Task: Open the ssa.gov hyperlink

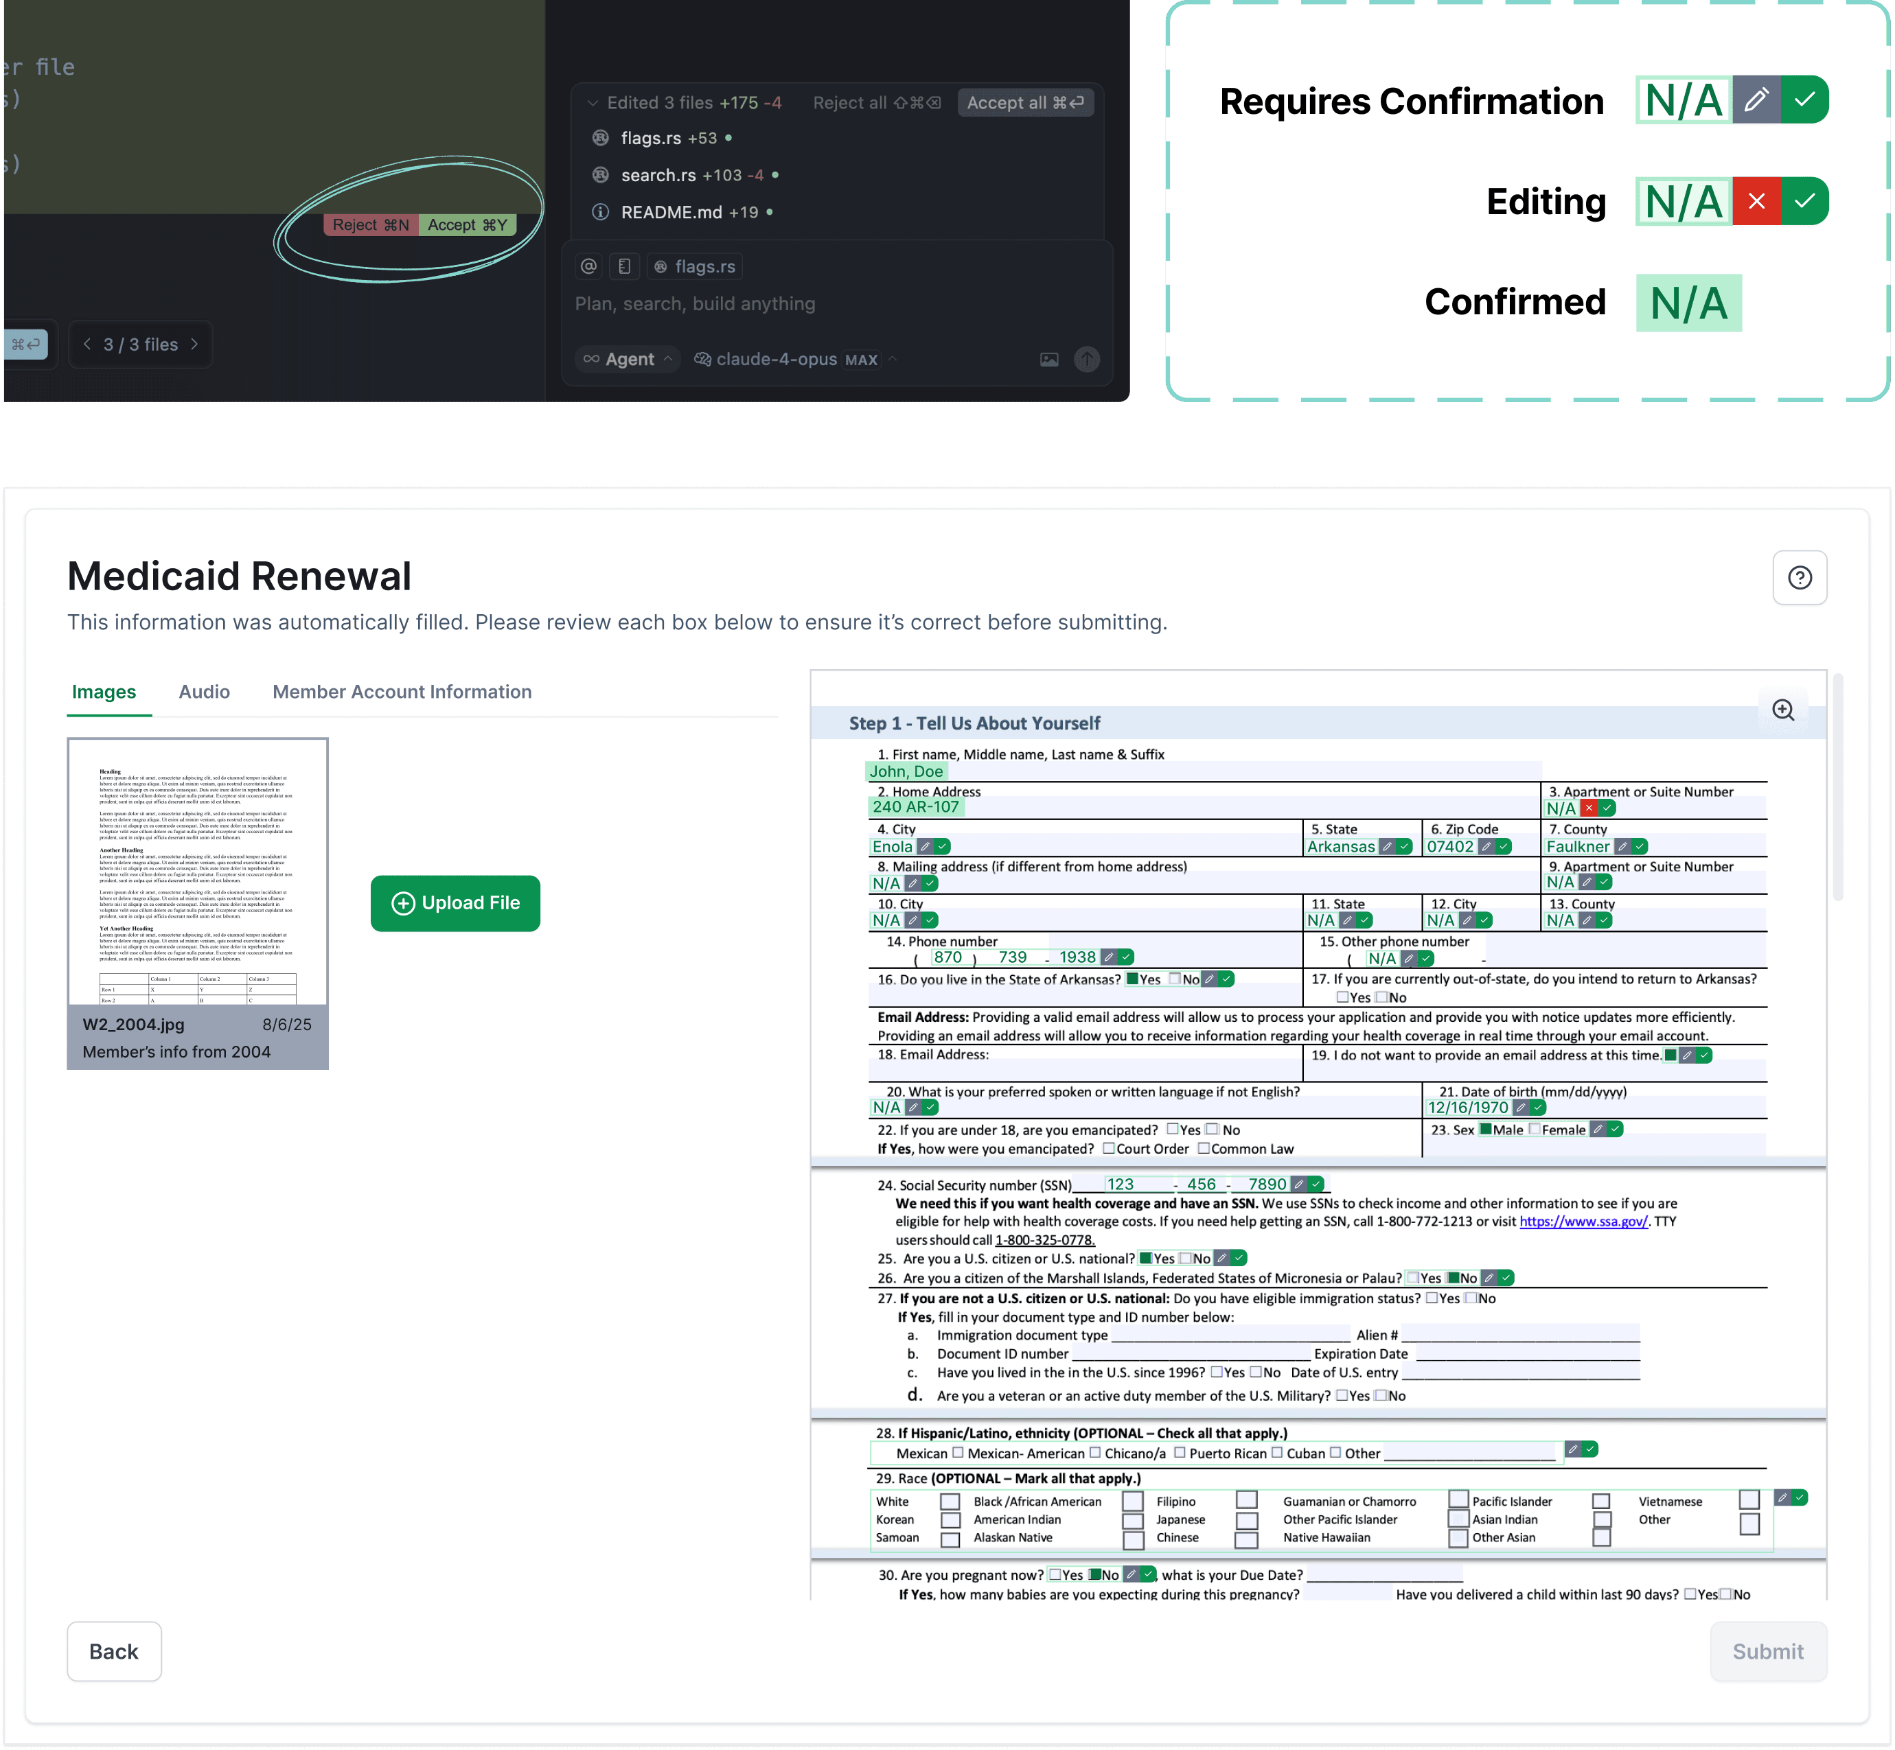Action: [x=1583, y=1222]
